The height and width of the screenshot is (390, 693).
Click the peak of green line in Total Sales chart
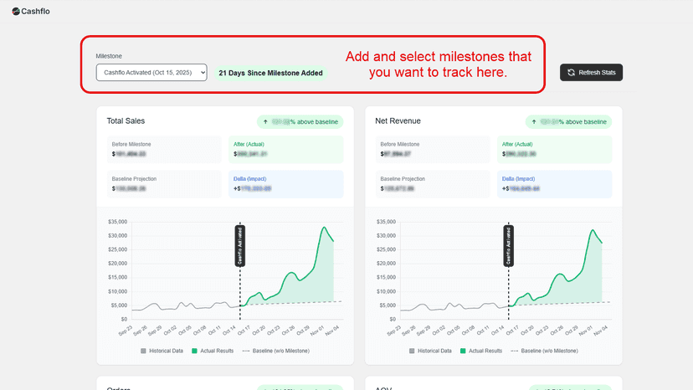click(325, 228)
